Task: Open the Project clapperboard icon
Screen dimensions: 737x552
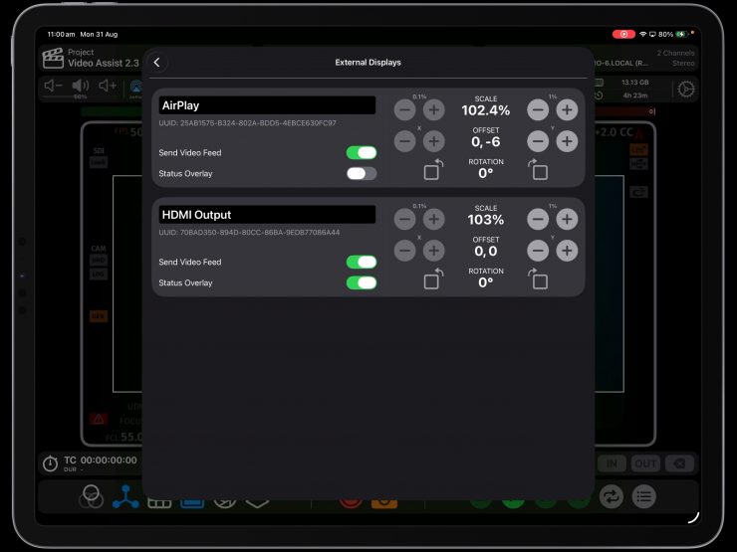Action: 53,59
